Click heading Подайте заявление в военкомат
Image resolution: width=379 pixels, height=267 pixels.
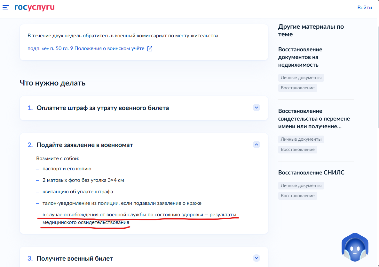(x=85, y=145)
